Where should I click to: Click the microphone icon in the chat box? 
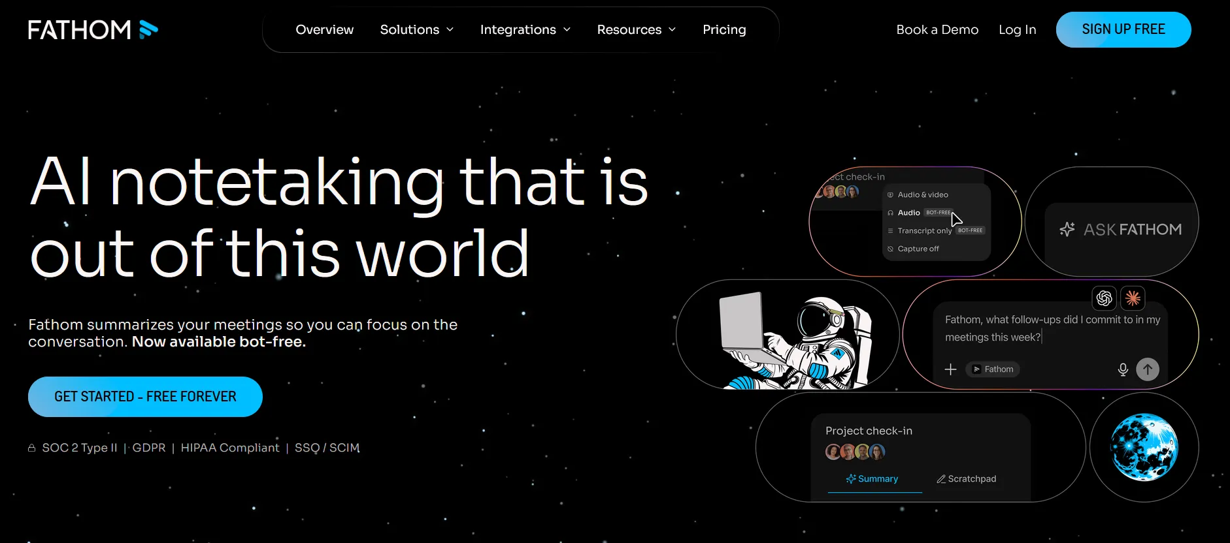coord(1123,369)
